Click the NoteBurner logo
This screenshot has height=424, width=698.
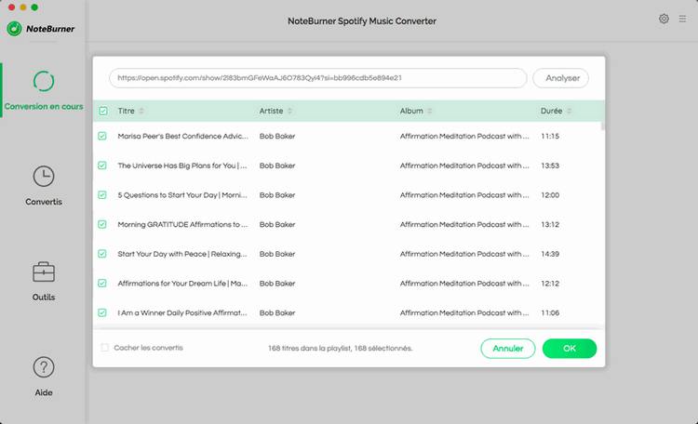coord(41,29)
